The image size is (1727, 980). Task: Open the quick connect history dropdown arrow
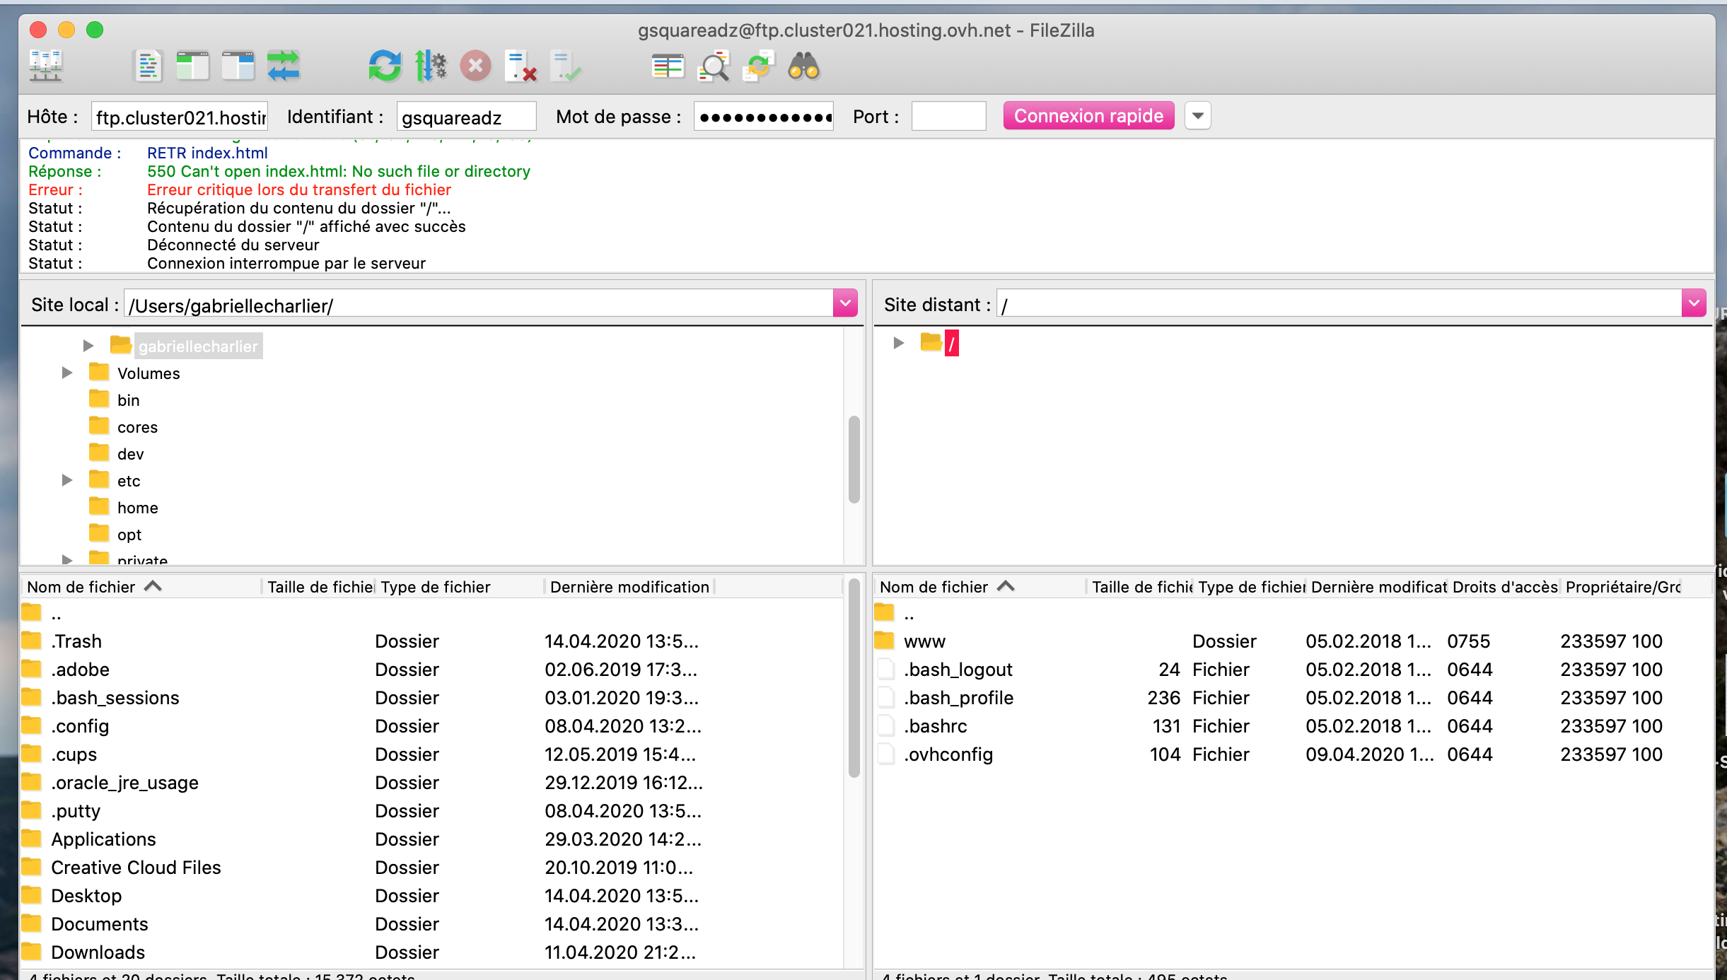[1197, 116]
